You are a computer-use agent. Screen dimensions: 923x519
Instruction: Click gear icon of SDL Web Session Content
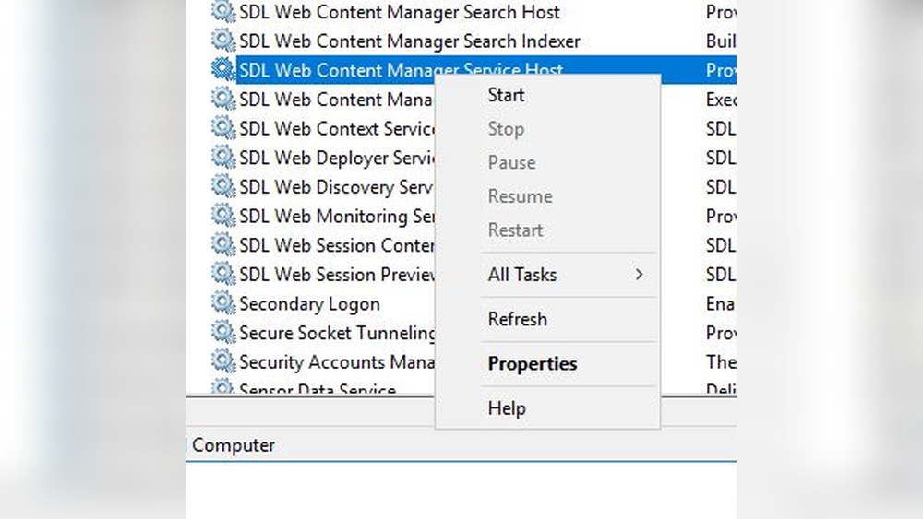pos(223,244)
